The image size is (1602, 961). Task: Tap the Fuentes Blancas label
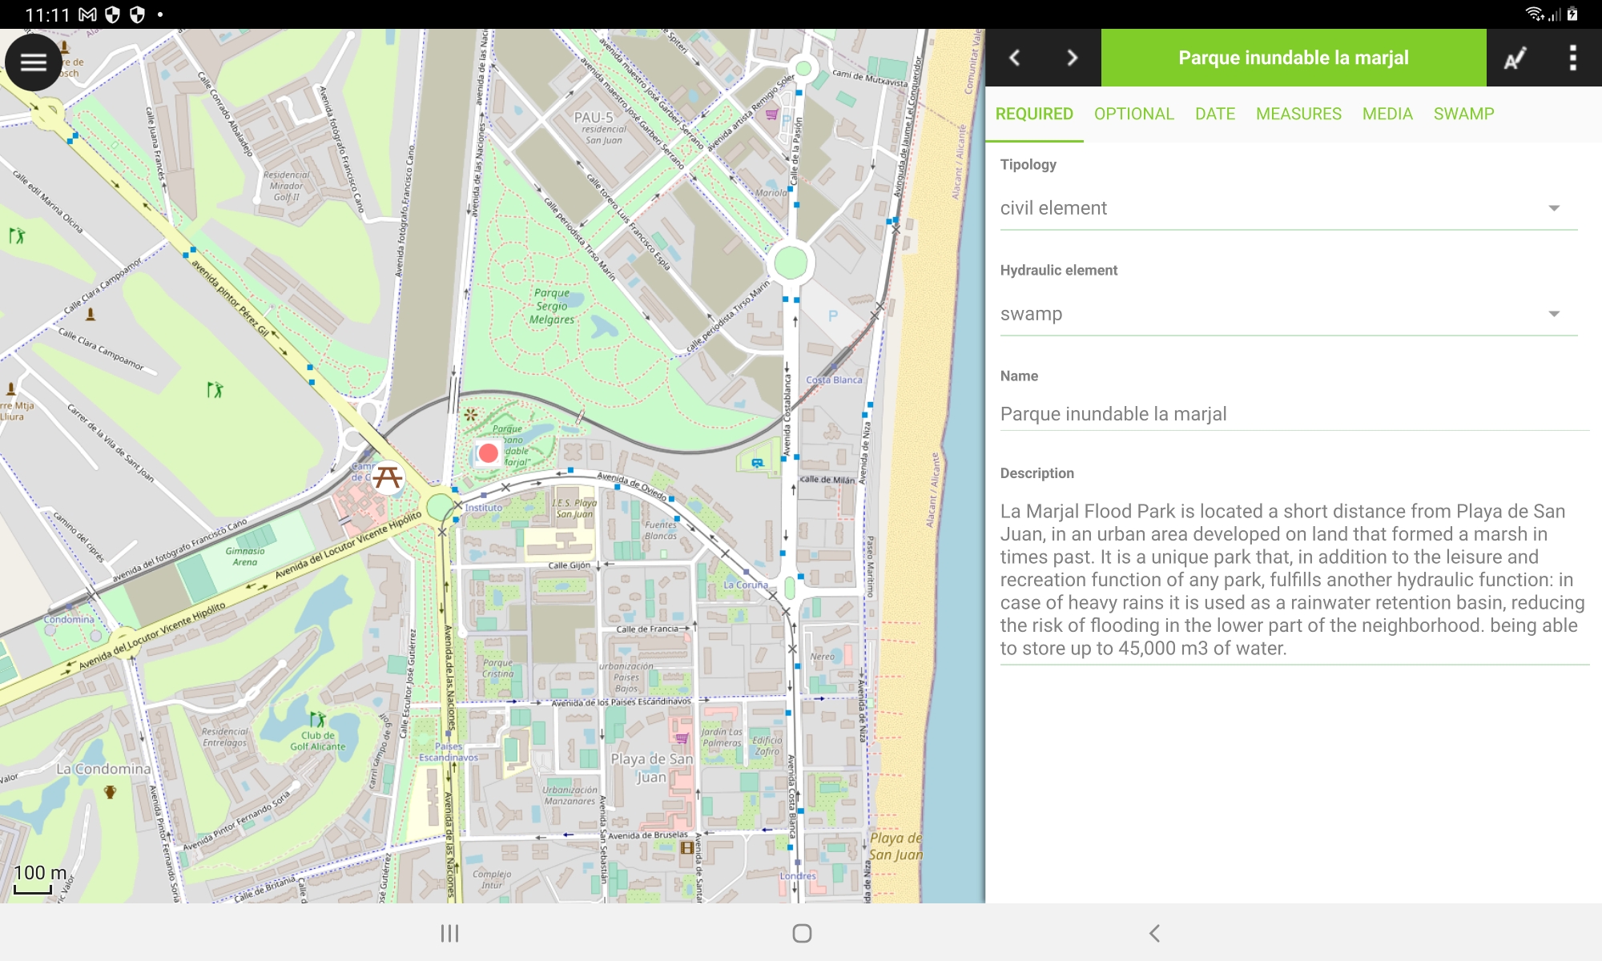[x=661, y=530]
